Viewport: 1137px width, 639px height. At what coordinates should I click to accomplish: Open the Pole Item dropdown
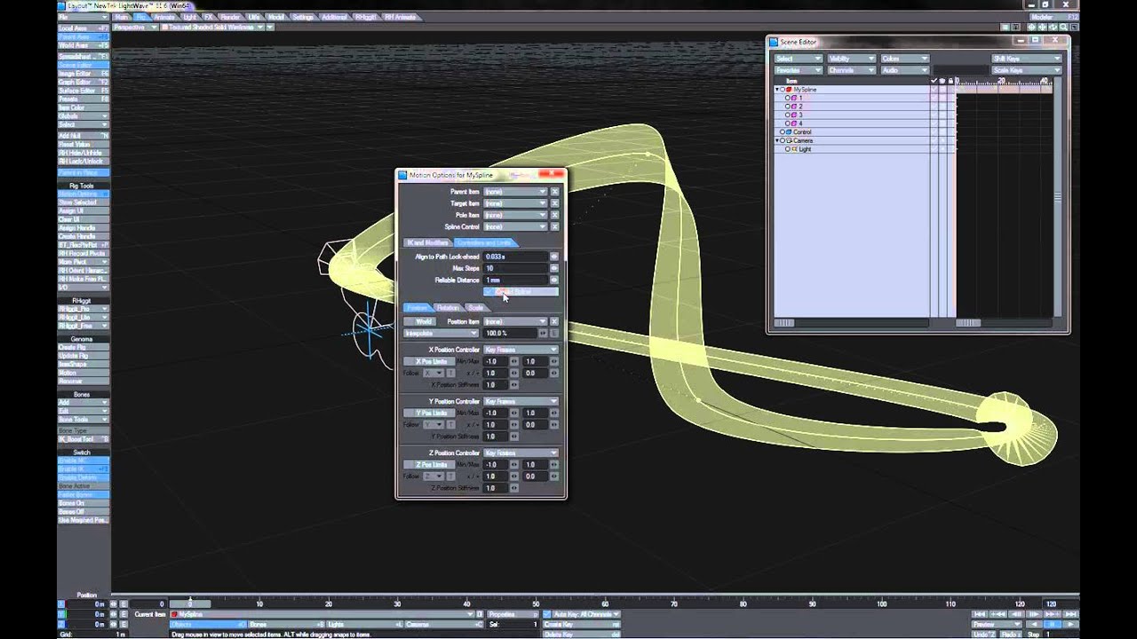(x=515, y=215)
